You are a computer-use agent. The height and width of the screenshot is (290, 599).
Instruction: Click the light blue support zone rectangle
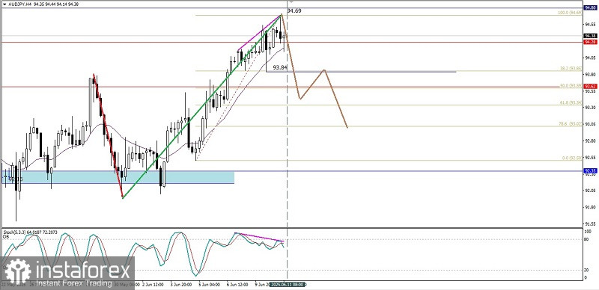(118, 177)
